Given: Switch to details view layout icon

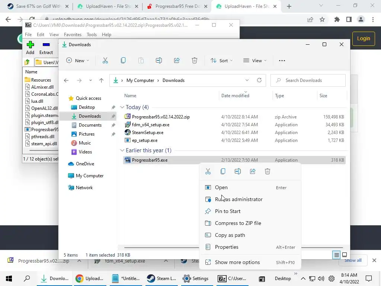Looking at the screenshot, I should click(x=336, y=255).
